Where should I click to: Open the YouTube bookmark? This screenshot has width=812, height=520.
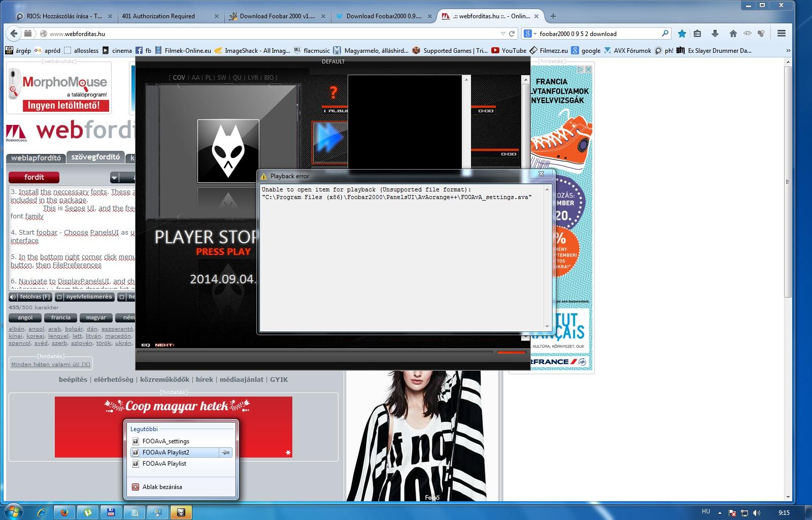(x=509, y=50)
